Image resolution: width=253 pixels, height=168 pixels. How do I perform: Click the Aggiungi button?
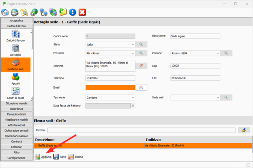click(43, 157)
